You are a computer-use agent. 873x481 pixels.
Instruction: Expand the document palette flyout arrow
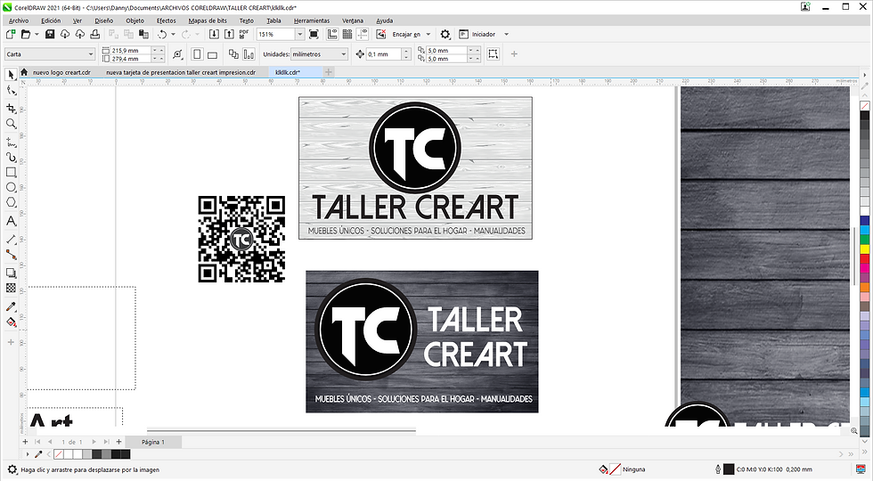click(28, 454)
